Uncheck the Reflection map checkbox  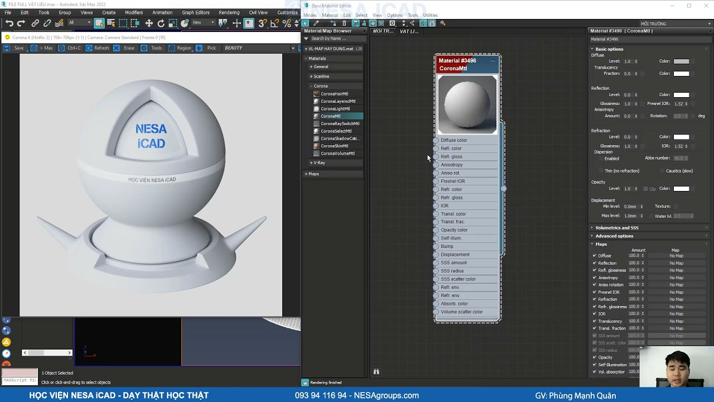tap(595, 263)
